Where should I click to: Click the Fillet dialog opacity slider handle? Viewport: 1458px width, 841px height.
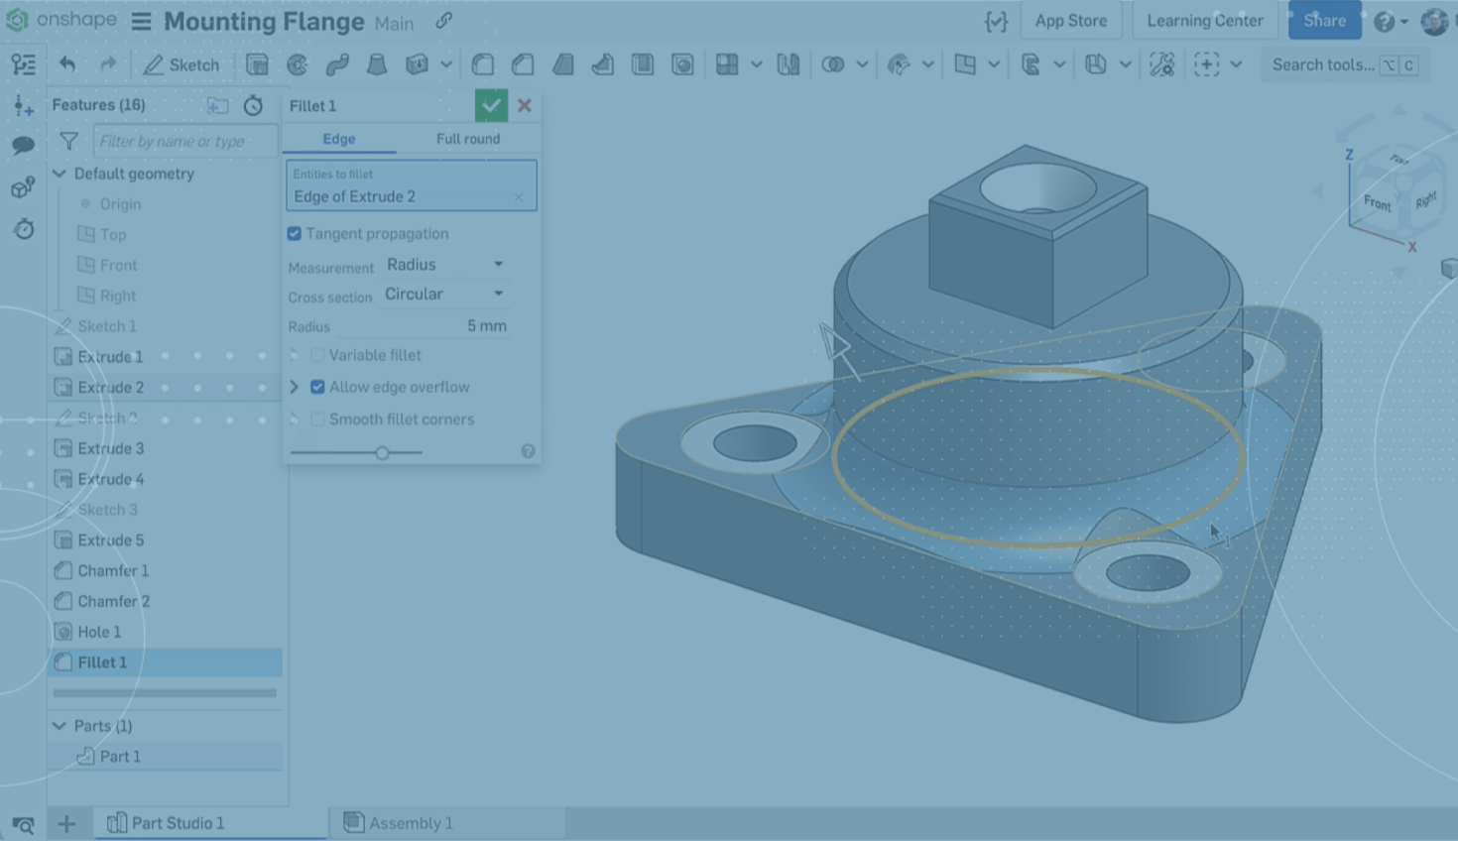[x=382, y=452]
